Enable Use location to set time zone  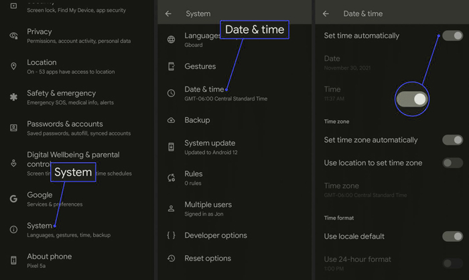click(452, 163)
